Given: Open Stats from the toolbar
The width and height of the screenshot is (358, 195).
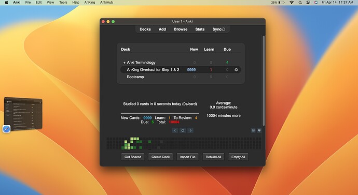Looking at the screenshot, I should pyautogui.click(x=200, y=29).
